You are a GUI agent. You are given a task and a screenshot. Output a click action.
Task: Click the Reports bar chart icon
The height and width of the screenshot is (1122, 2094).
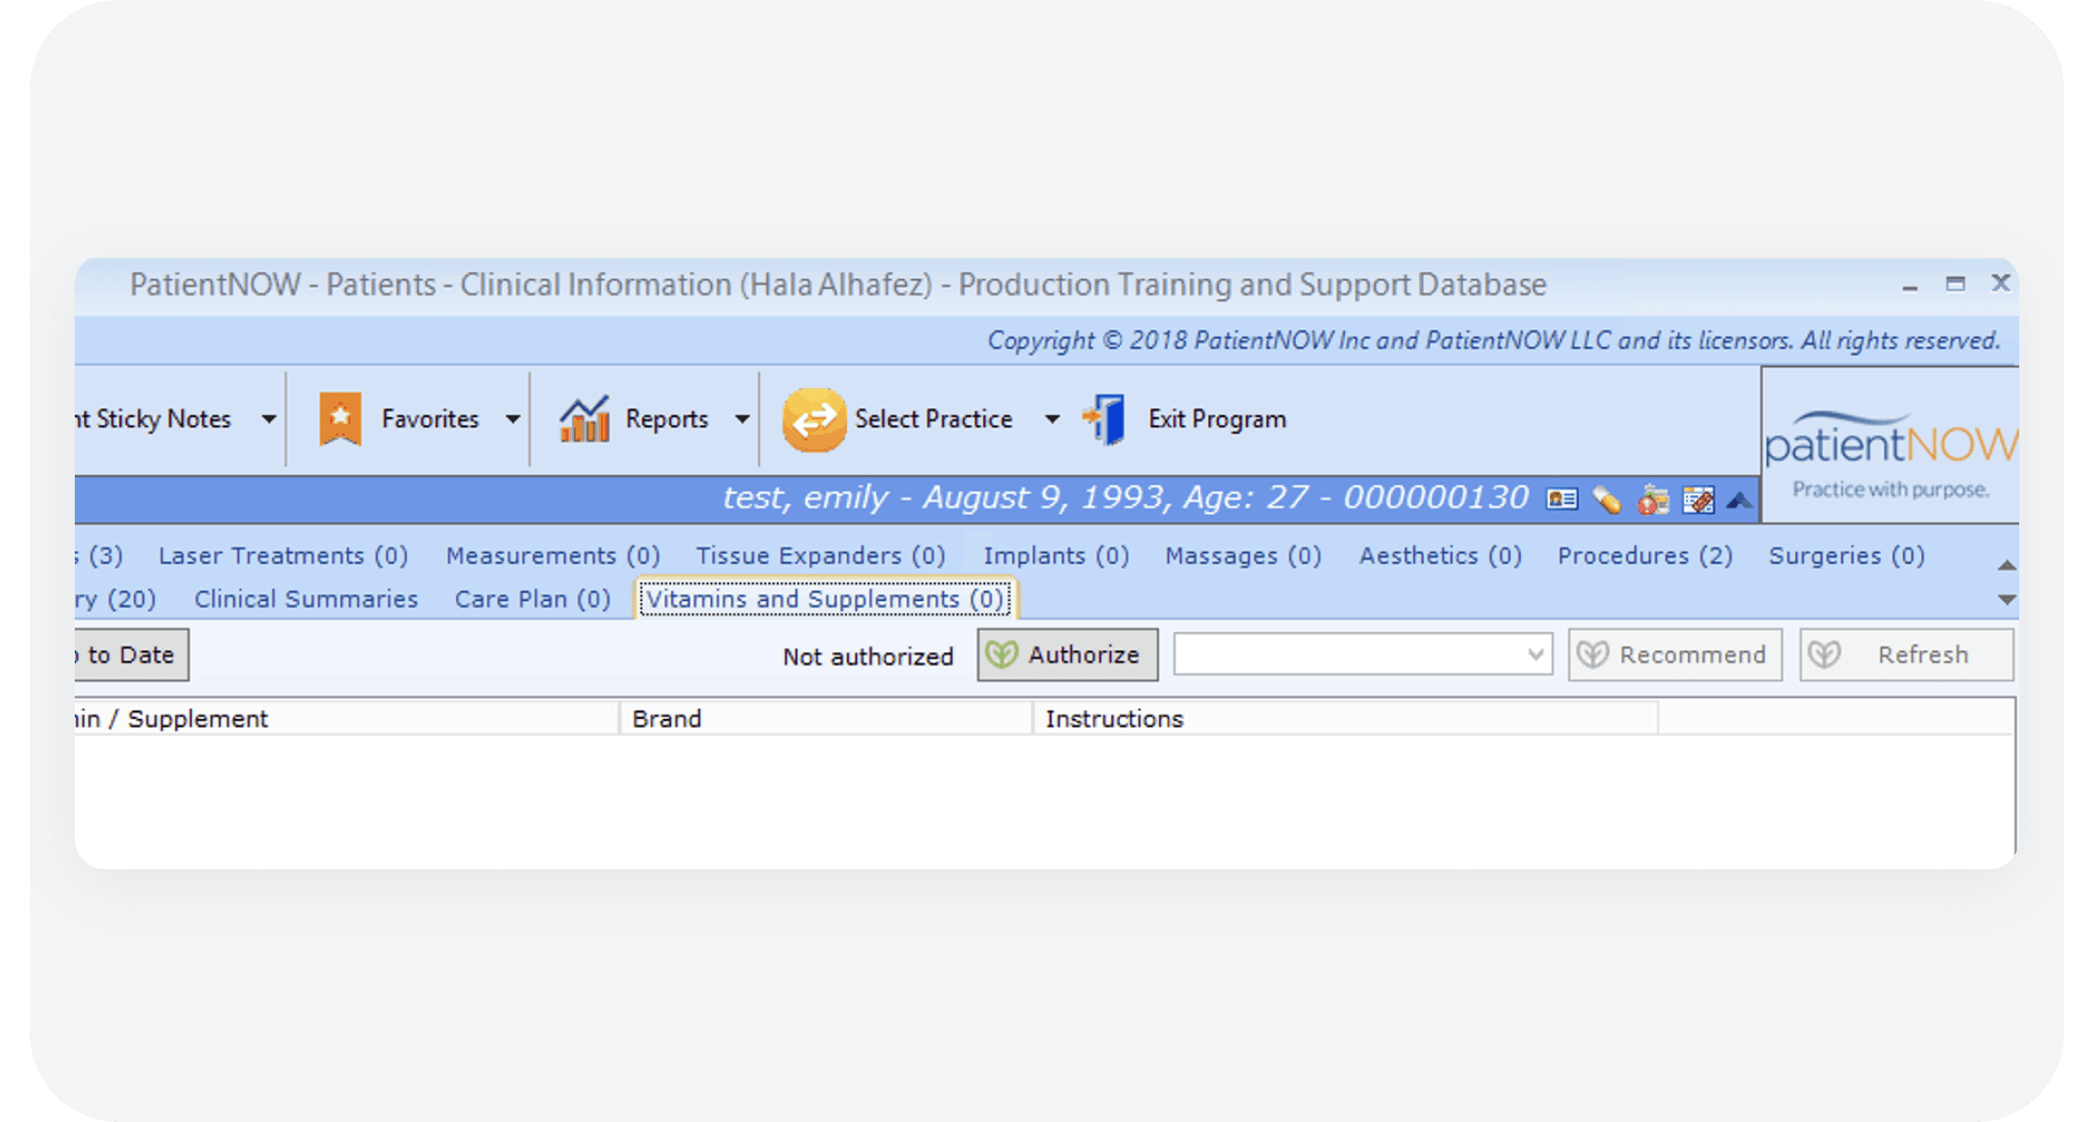click(x=584, y=419)
